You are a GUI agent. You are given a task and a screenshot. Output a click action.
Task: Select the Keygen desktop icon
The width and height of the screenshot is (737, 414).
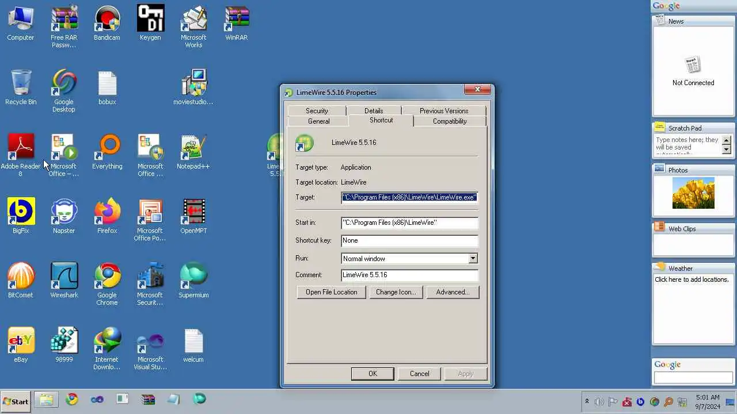click(x=150, y=24)
